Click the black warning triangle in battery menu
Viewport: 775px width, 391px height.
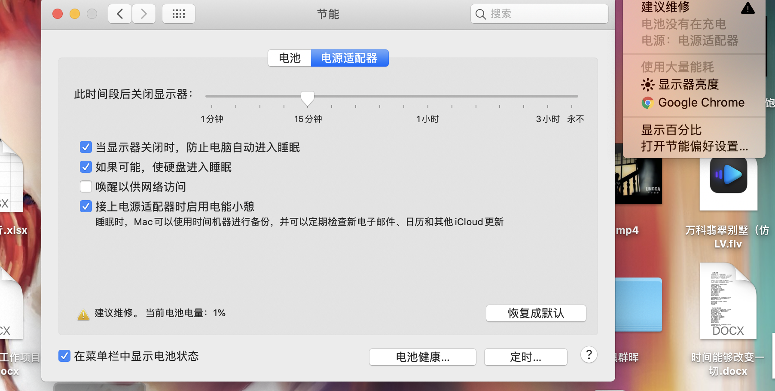click(x=748, y=8)
